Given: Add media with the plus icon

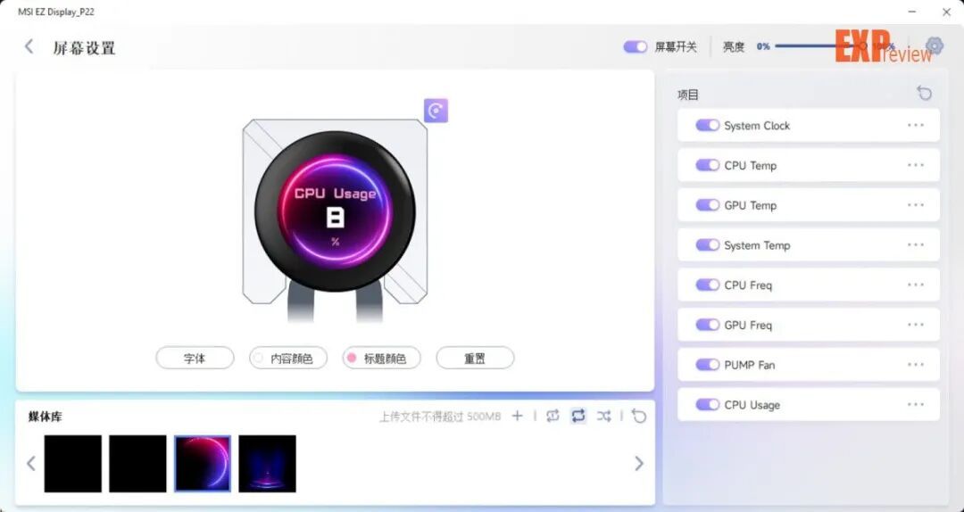Looking at the screenshot, I should pyautogui.click(x=517, y=417).
